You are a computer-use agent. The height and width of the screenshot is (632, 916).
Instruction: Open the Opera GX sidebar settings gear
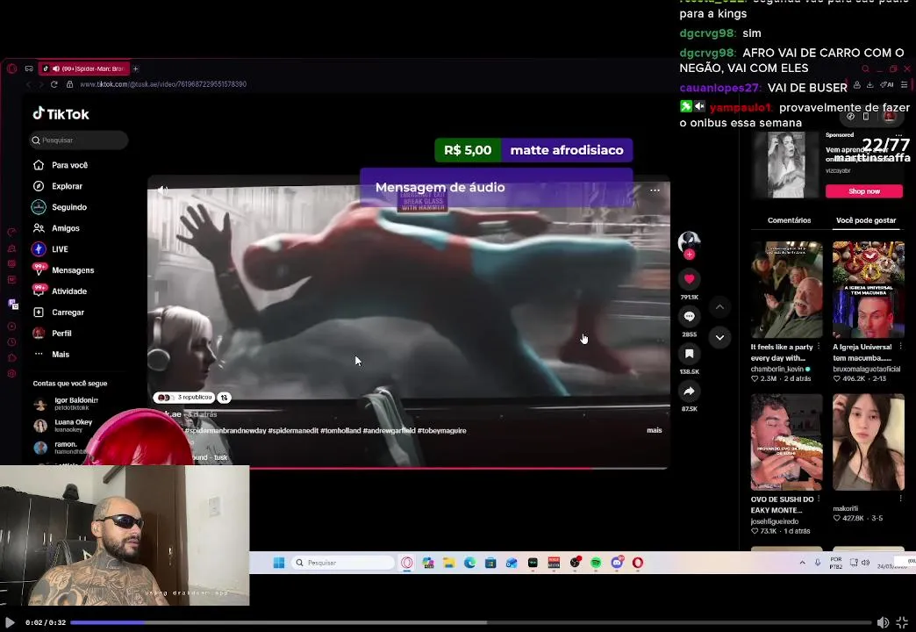click(x=11, y=374)
